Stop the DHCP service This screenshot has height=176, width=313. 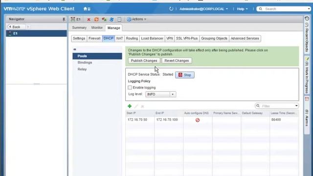(x=185, y=75)
